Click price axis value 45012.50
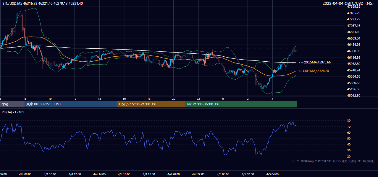The image size is (378, 177). point(353,96)
